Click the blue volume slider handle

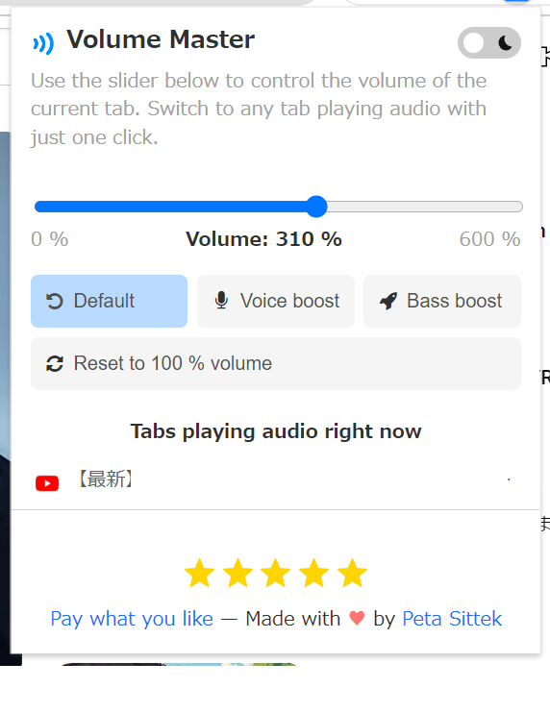coord(316,207)
